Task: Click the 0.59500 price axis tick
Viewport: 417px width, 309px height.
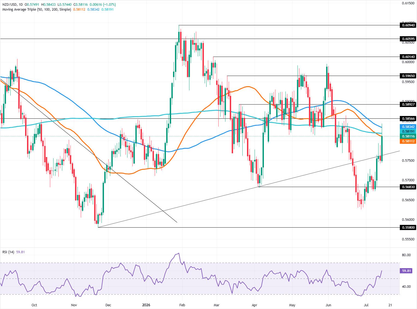Action: (408, 82)
